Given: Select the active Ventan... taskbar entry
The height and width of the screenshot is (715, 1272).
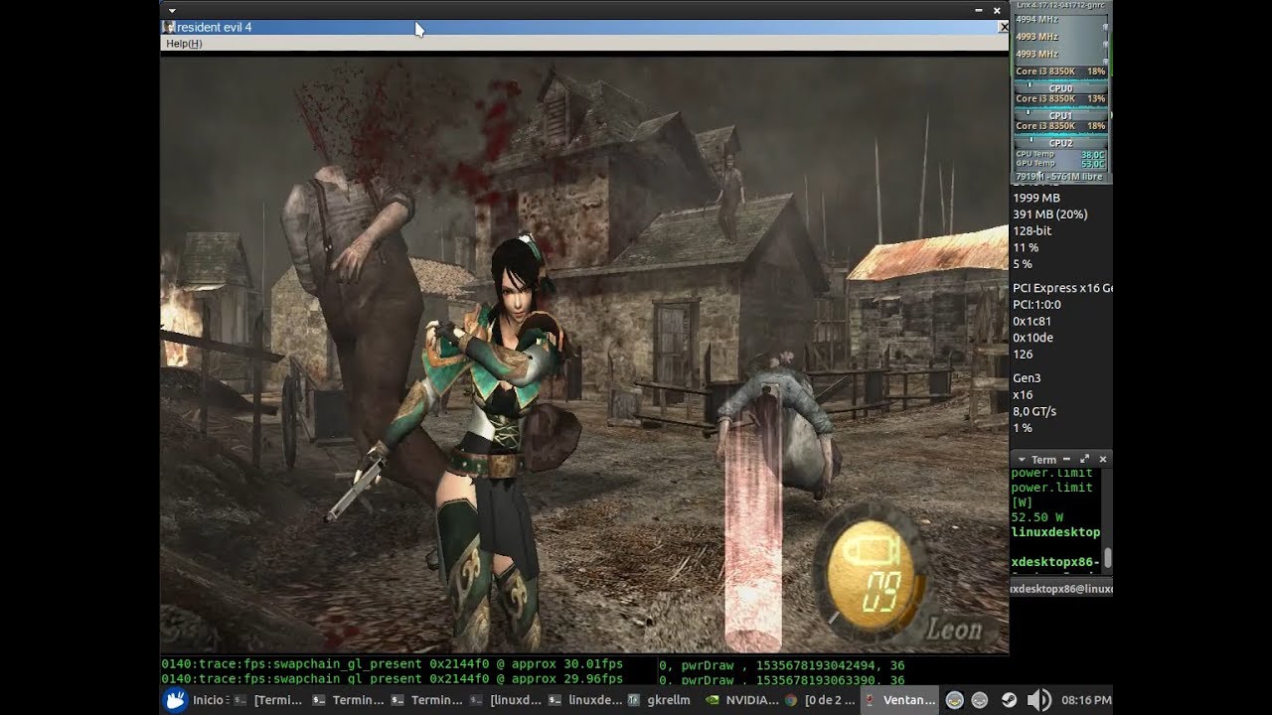Looking at the screenshot, I should (898, 700).
